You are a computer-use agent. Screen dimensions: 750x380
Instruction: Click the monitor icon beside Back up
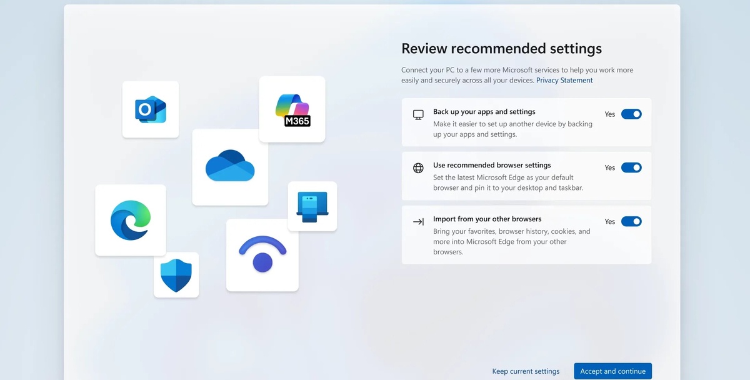click(x=418, y=114)
